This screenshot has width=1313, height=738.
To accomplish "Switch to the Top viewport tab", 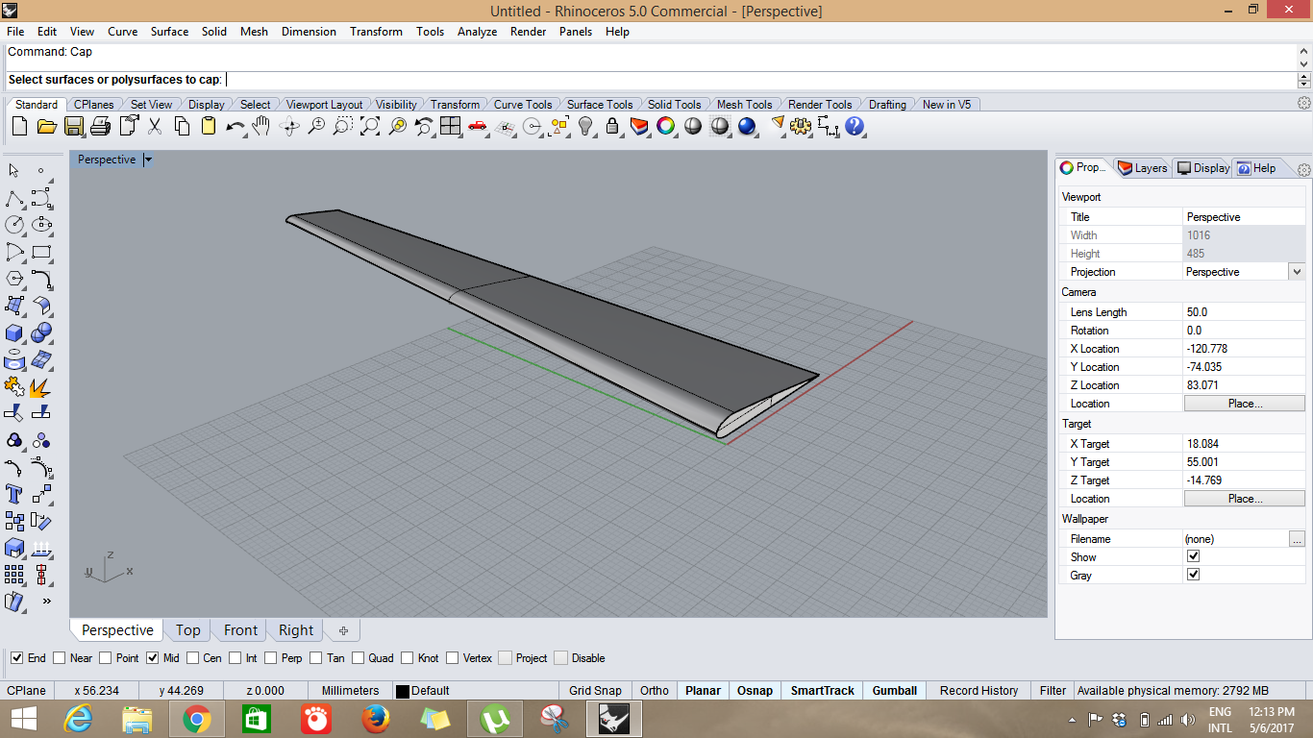I will 187,630.
